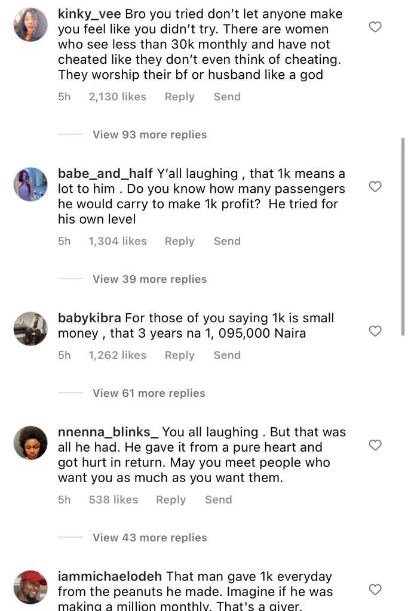This screenshot has width=408, height=611.
Task: View nnenna_blinks_'s profile picture
Action: (30, 443)
